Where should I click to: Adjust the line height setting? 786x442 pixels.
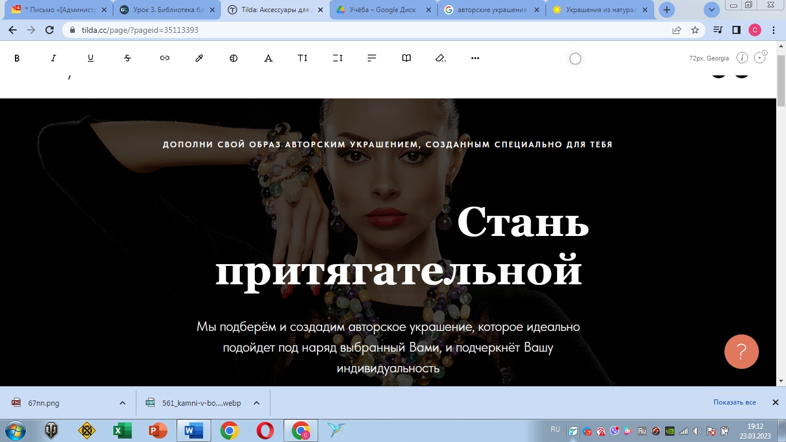click(x=338, y=58)
